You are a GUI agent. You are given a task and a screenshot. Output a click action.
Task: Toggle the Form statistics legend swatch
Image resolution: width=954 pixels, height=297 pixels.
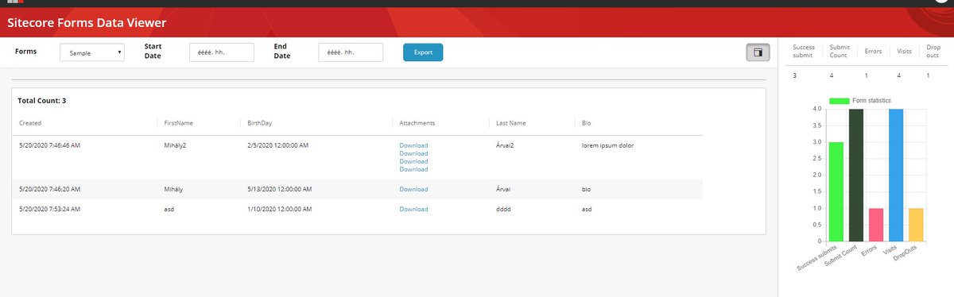839,101
